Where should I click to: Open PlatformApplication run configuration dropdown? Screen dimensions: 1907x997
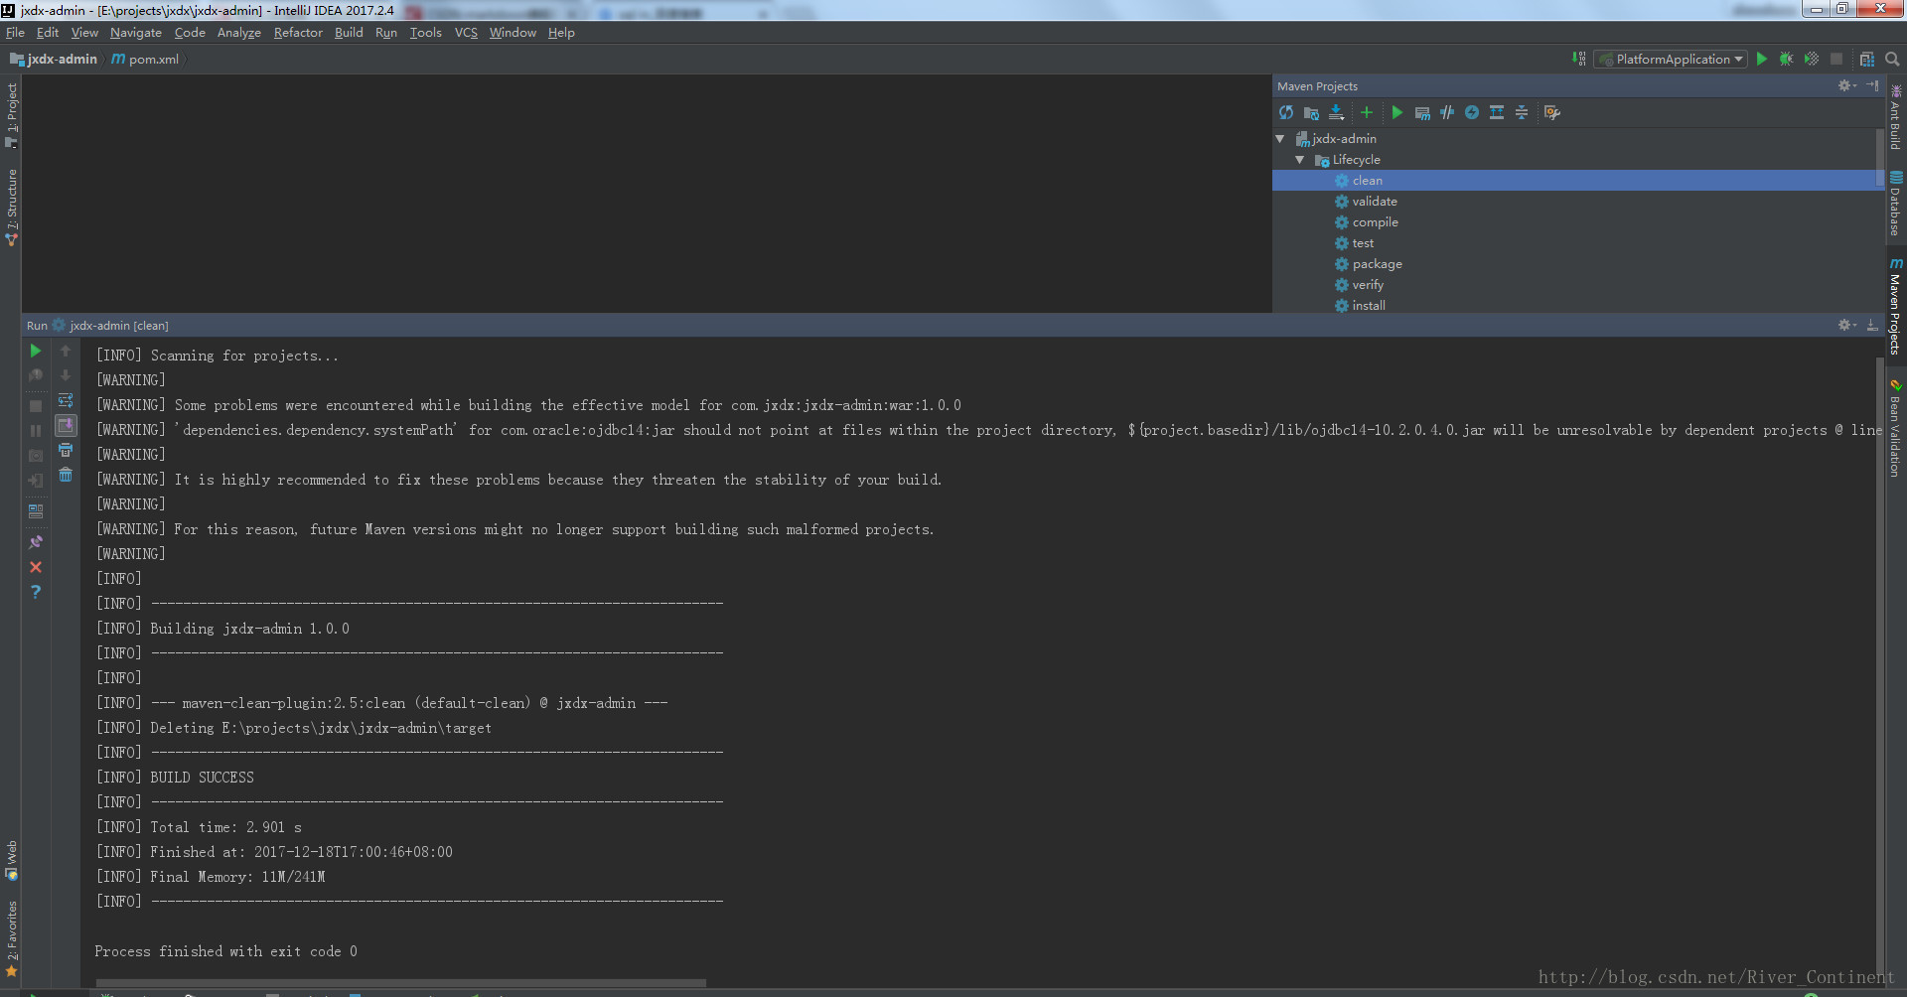1671,60
